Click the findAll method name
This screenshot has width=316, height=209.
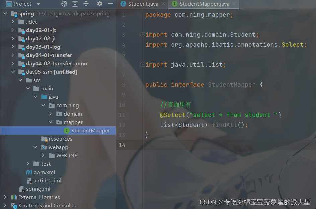[224, 125]
